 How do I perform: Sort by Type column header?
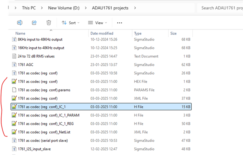pos(138,33)
